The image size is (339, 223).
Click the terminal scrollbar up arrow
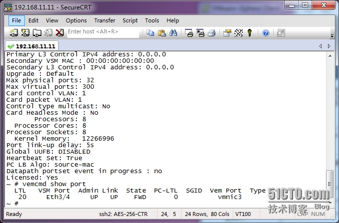point(330,56)
